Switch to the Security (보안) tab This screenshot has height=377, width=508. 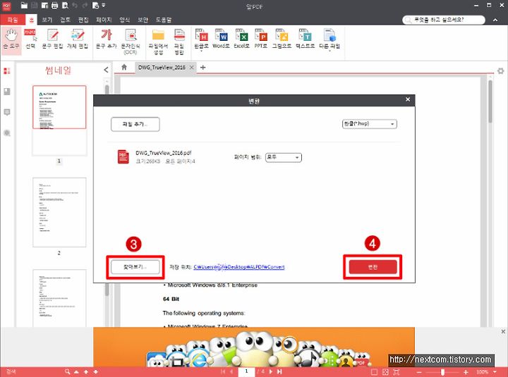[x=143, y=20]
